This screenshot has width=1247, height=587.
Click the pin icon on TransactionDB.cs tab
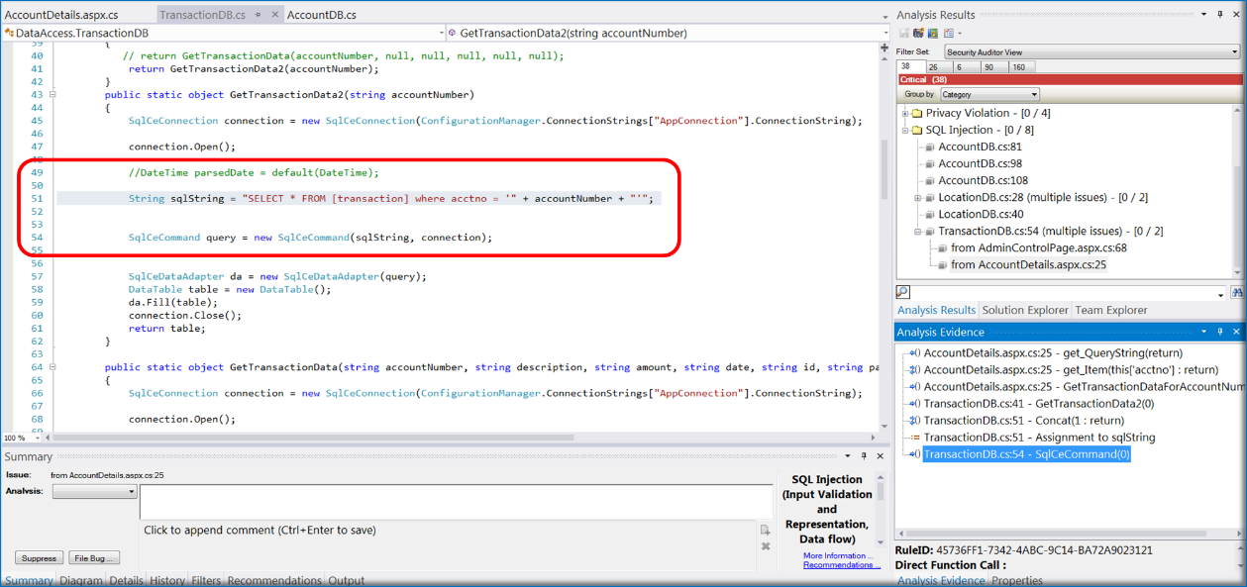coord(257,16)
